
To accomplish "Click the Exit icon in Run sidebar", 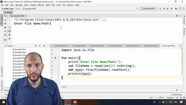I will point(5,35).
